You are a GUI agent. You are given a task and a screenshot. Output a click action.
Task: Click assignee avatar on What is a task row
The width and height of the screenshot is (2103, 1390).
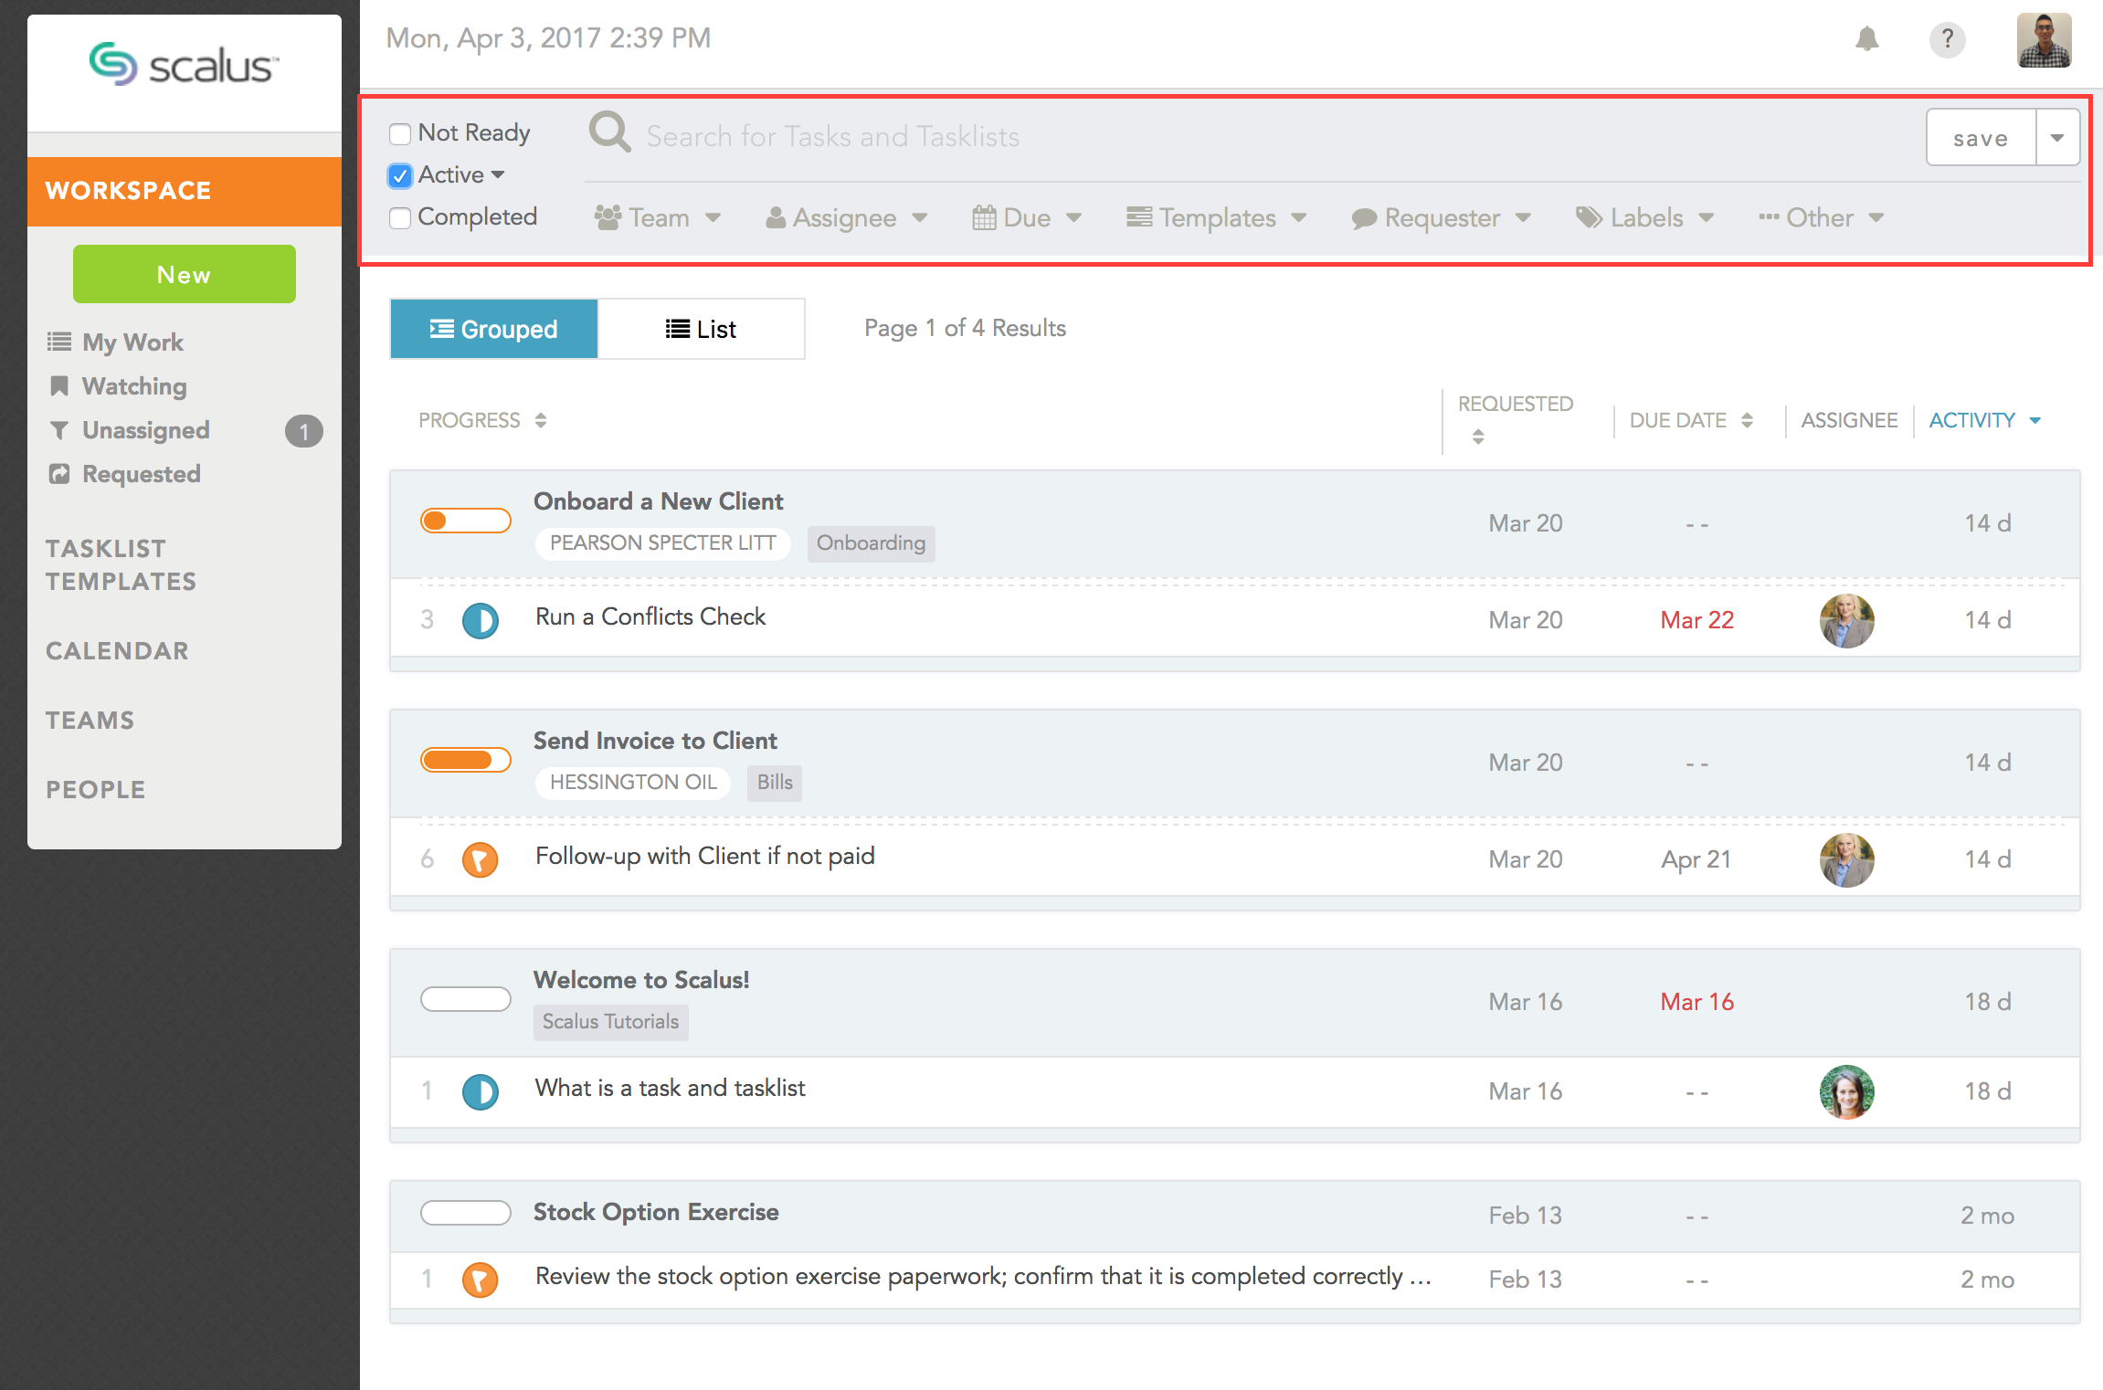click(1846, 1091)
